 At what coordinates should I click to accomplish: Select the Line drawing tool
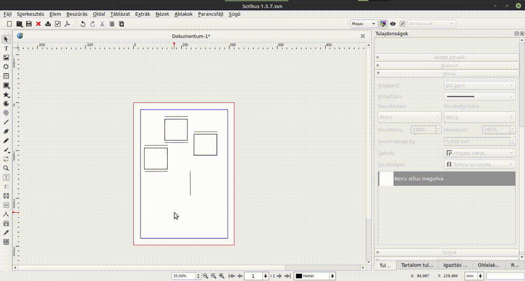click(x=6, y=122)
